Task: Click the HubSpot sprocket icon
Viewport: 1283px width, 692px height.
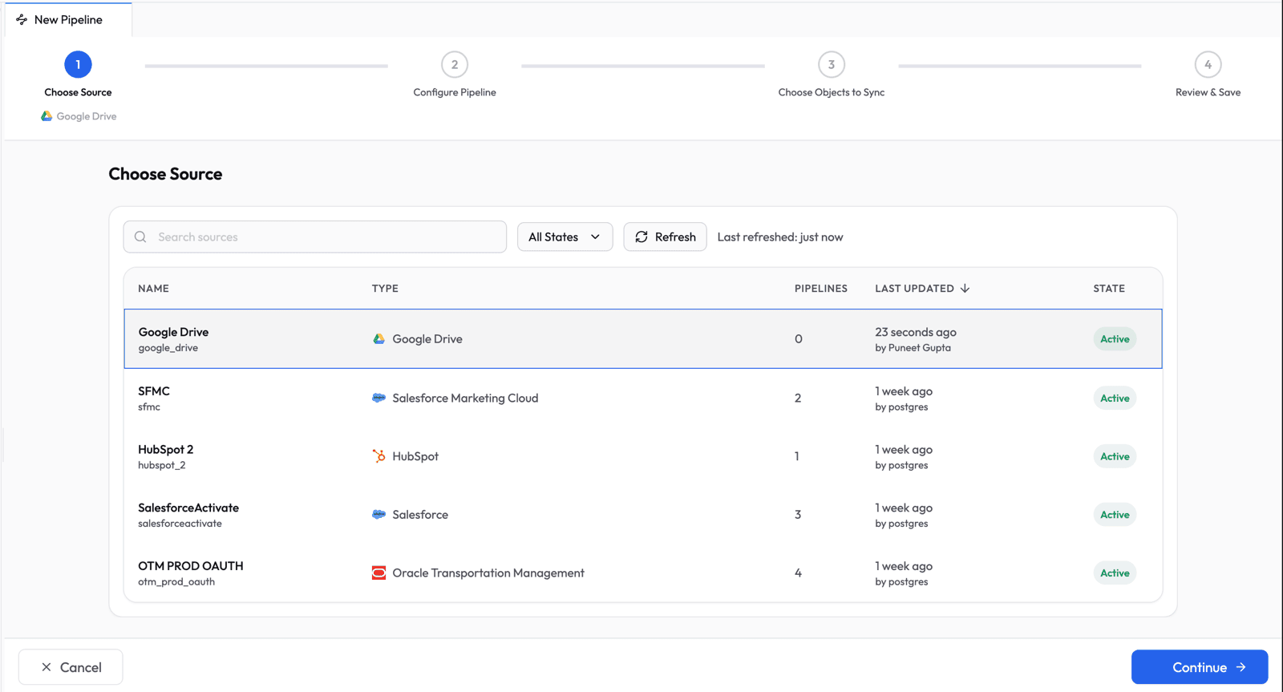Action: 378,456
